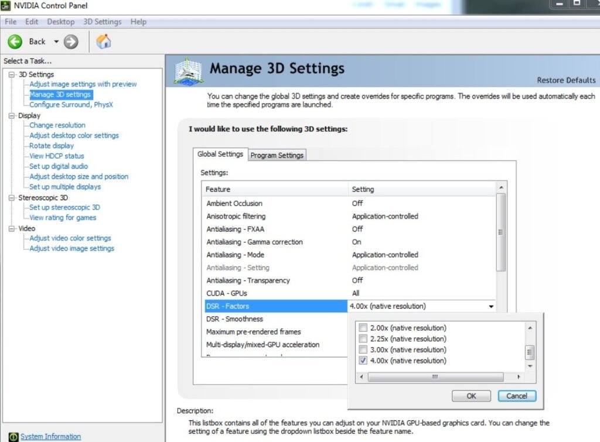Image resolution: width=600 pixels, height=442 pixels.
Task: Uncheck the 4.00x (native resolution) box
Action: coord(363,361)
